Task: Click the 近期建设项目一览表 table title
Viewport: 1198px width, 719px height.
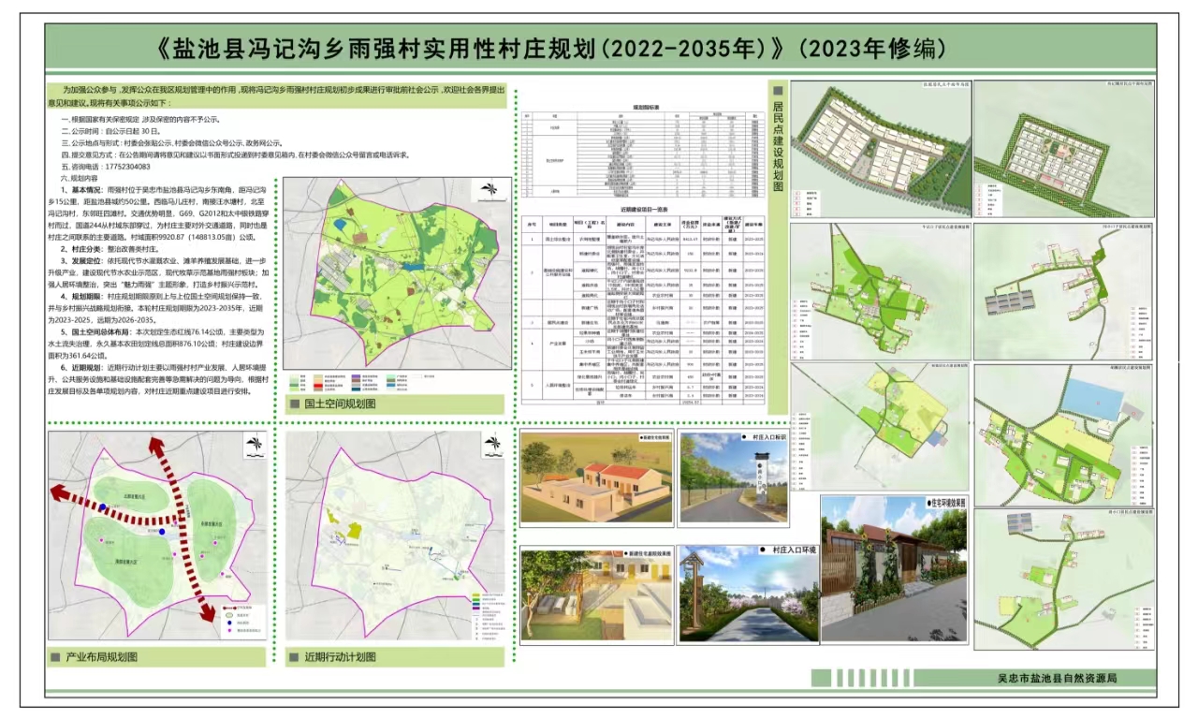Action: click(647, 211)
